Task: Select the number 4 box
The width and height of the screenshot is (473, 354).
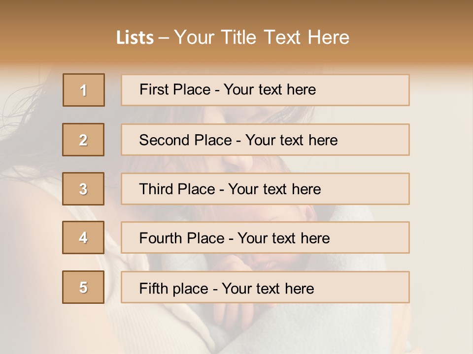Action: 83,237
